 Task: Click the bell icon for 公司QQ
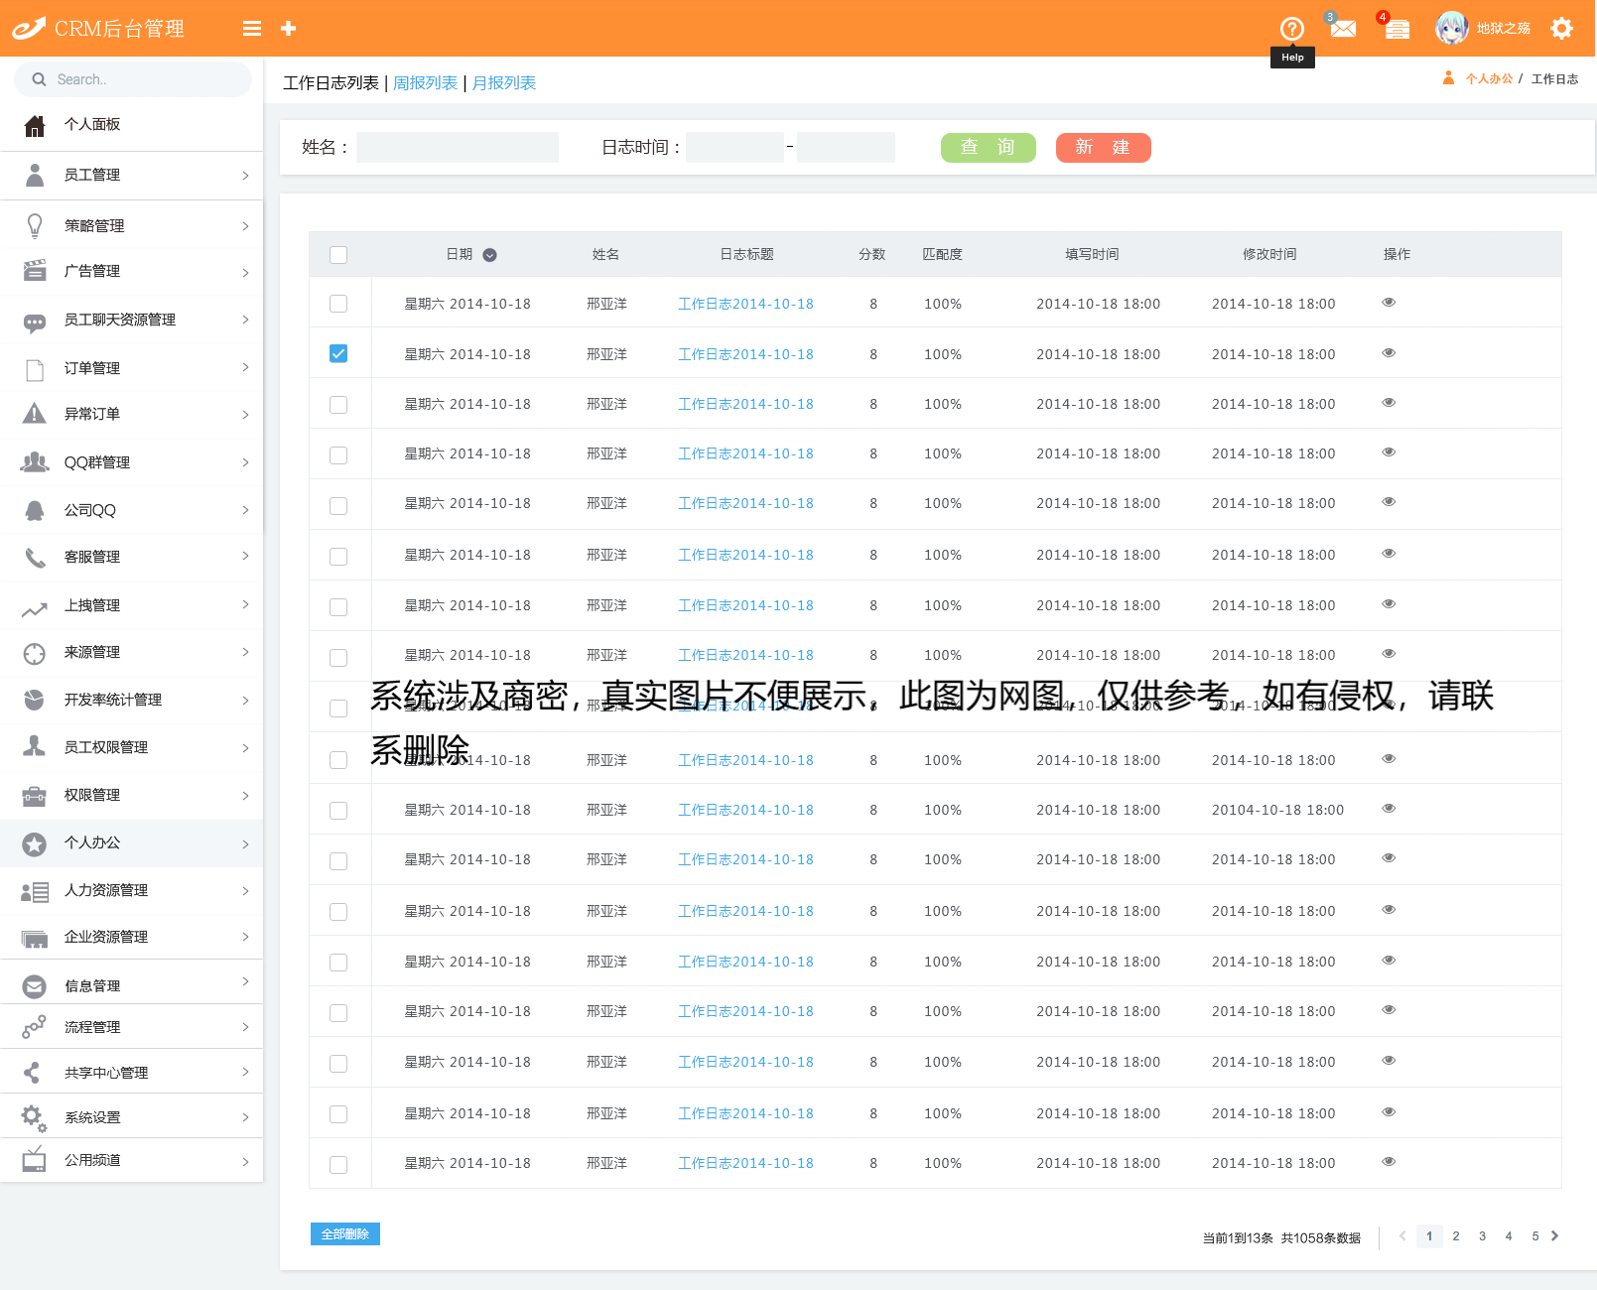pyautogui.click(x=35, y=510)
